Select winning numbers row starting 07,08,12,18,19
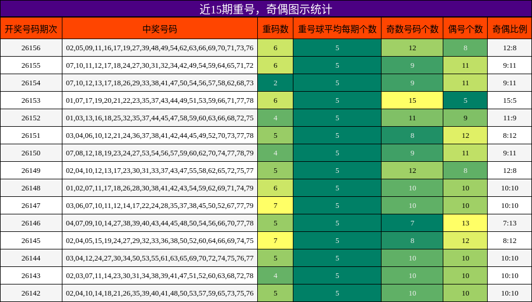The width and height of the screenshot is (532, 302). pos(160,153)
